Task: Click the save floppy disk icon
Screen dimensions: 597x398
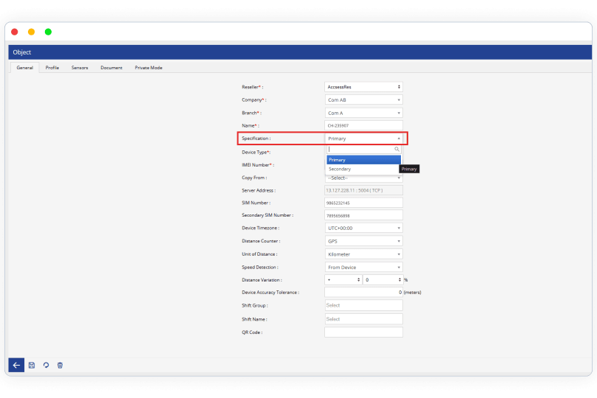Action: coord(32,365)
